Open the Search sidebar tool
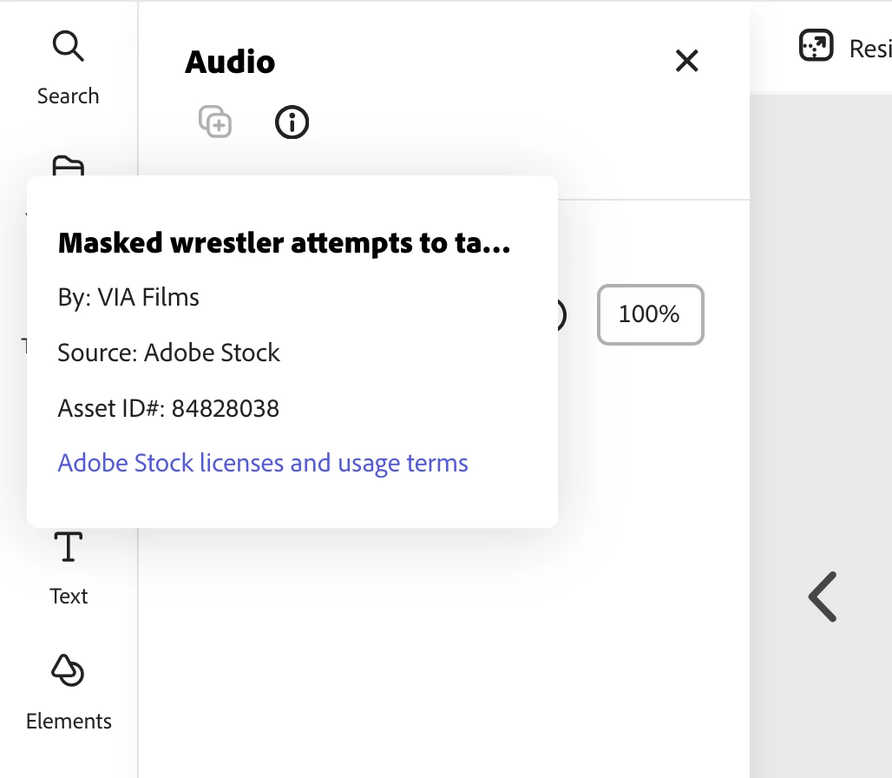The height and width of the screenshot is (778, 892). pyautogui.click(x=69, y=69)
